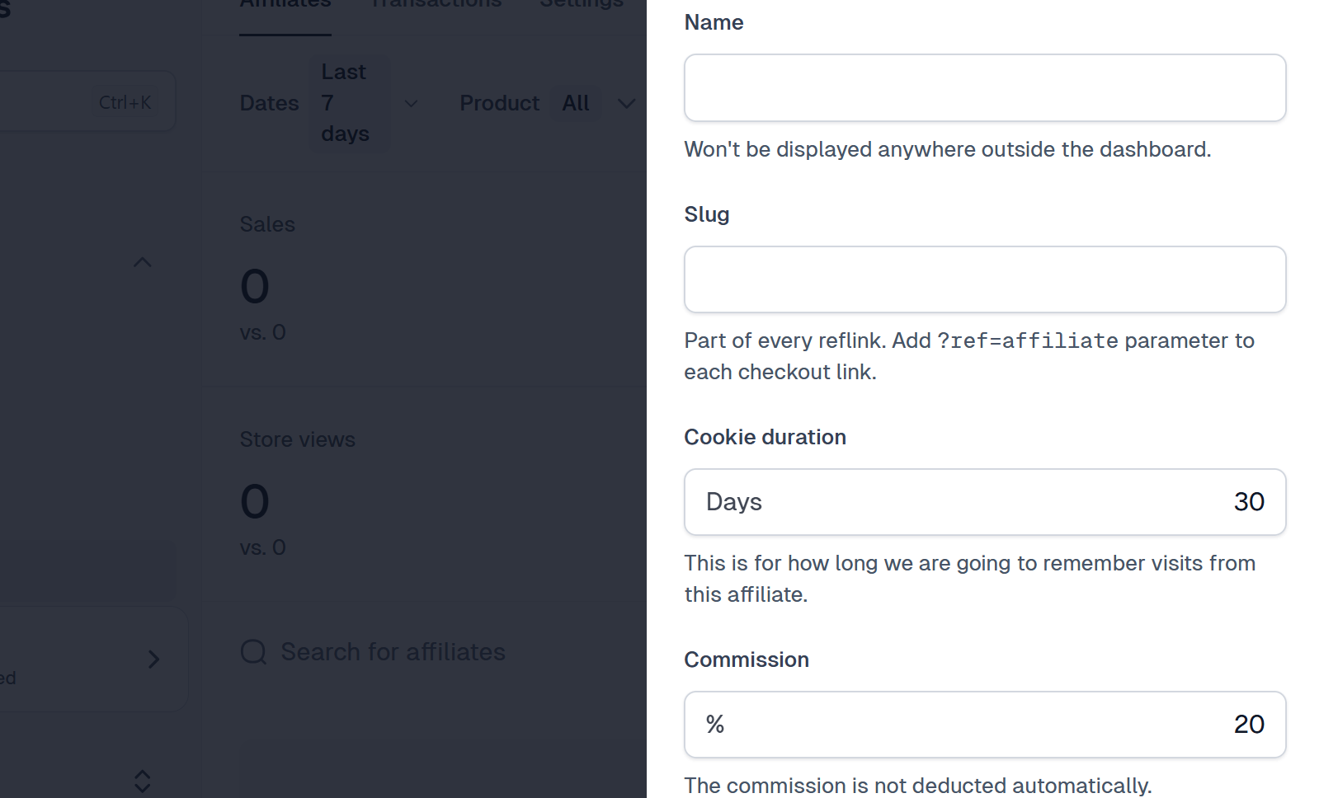Expand the Product dropdown chevron
The image size is (1319, 798).
[x=627, y=104]
